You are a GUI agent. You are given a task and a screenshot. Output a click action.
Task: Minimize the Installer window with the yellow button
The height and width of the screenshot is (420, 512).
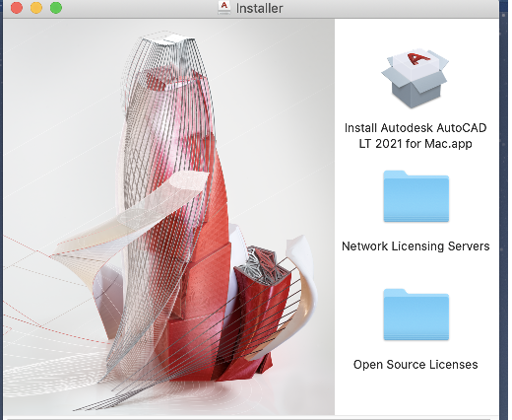(36, 8)
